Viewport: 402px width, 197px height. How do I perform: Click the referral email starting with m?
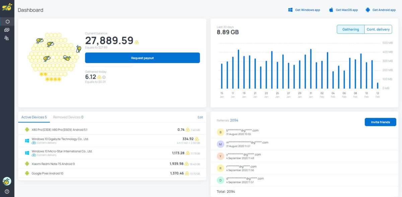coord(247,142)
